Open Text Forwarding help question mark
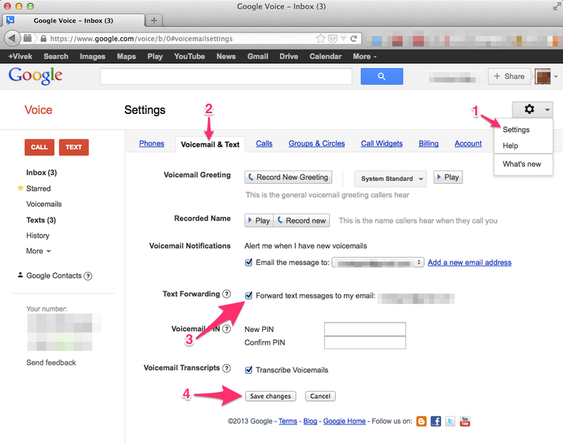Image resolution: width=563 pixels, height=443 pixels. click(226, 294)
